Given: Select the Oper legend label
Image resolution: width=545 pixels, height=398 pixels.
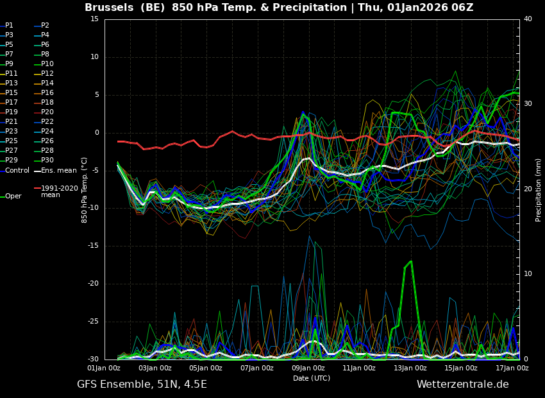Looking at the screenshot, I should pyautogui.click(x=13, y=196).
